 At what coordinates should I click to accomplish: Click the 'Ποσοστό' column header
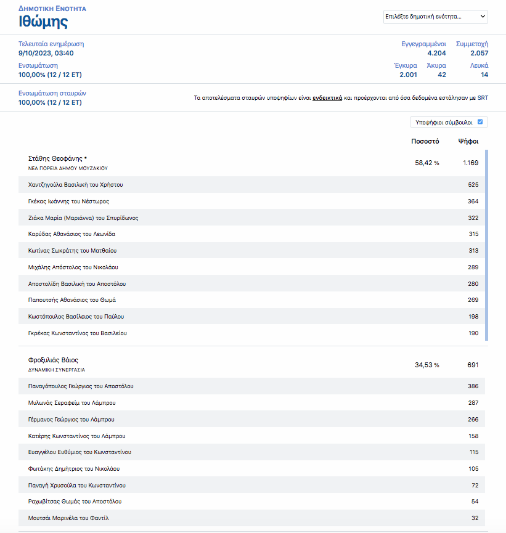pyautogui.click(x=425, y=141)
